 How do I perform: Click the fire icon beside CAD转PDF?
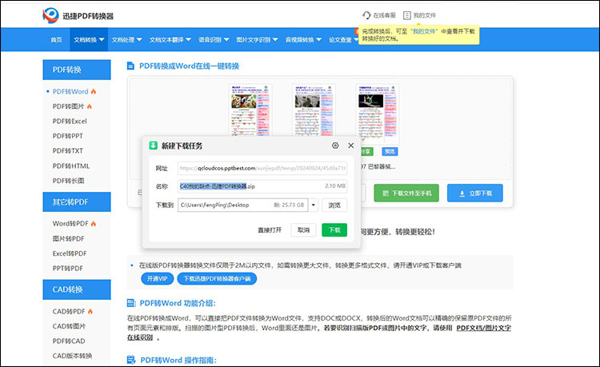pyautogui.click(x=90, y=311)
